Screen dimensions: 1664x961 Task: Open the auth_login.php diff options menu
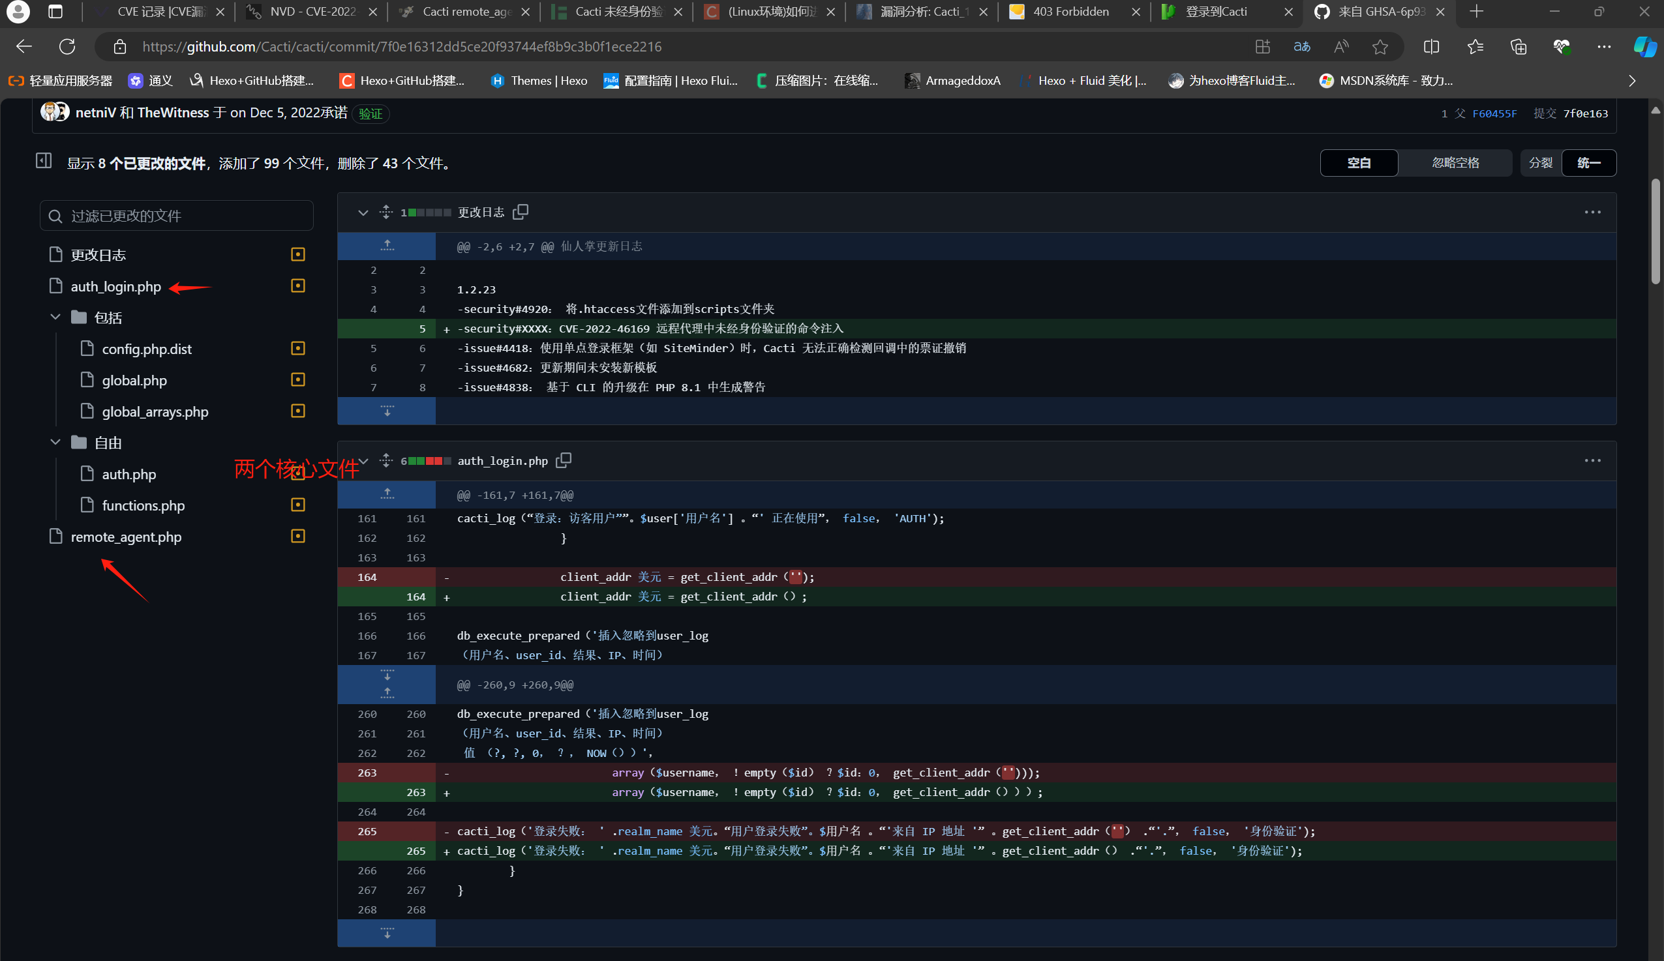[1592, 461]
